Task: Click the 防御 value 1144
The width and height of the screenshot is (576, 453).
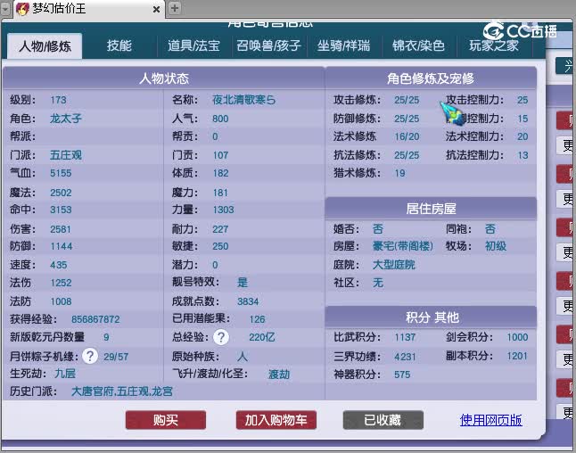Action: click(x=62, y=246)
